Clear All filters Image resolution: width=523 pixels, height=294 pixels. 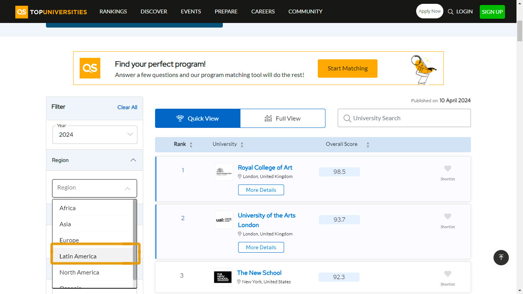127,107
